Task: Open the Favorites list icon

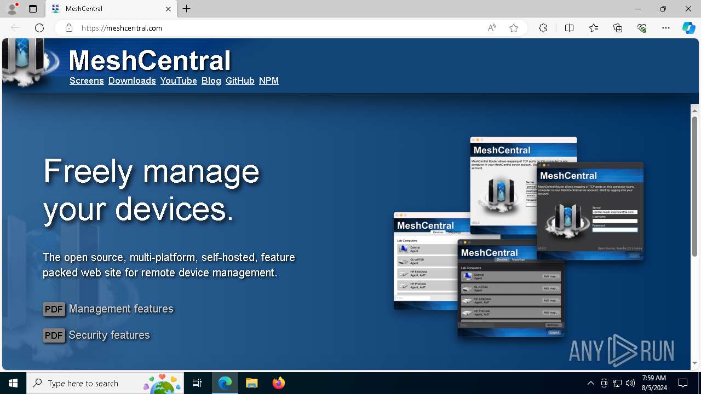Action: (594, 28)
